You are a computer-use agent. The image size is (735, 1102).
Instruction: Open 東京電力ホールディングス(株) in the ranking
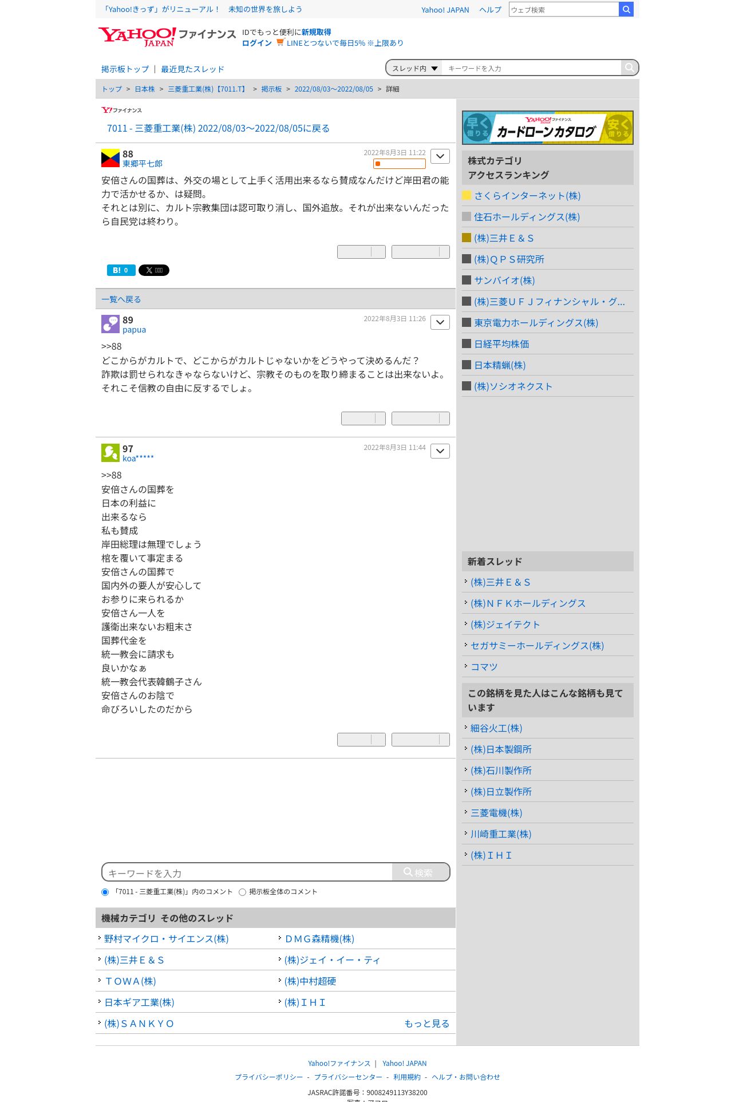pos(536,323)
